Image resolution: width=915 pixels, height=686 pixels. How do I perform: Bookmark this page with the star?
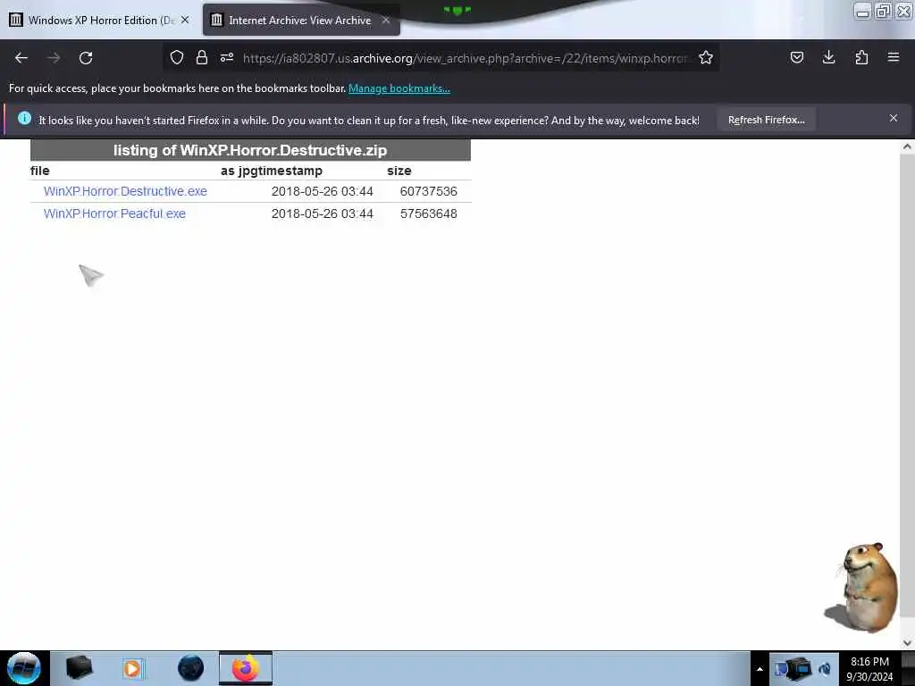coord(706,57)
